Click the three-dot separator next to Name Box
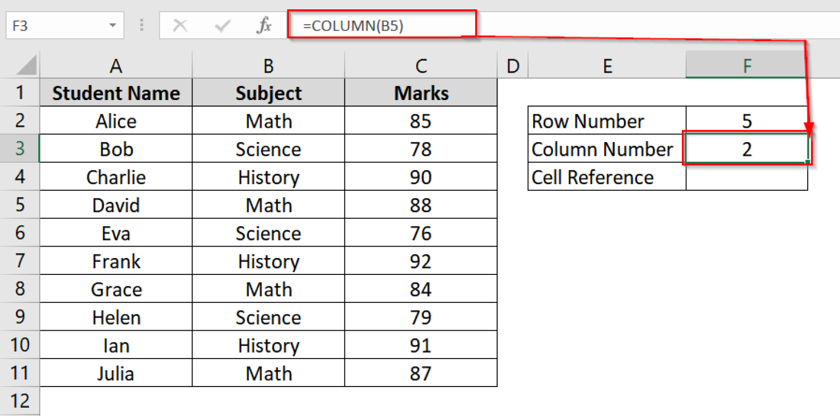 pos(141,24)
